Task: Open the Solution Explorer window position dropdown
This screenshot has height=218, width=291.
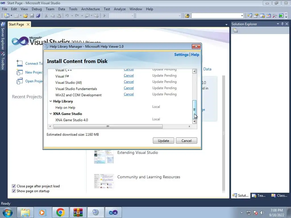Action: tap(278, 24)
